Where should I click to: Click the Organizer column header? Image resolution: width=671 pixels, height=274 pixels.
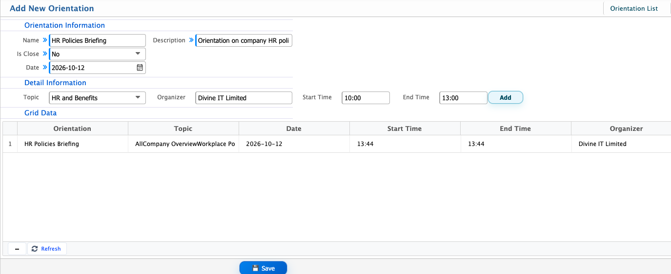tap(621, 128)
